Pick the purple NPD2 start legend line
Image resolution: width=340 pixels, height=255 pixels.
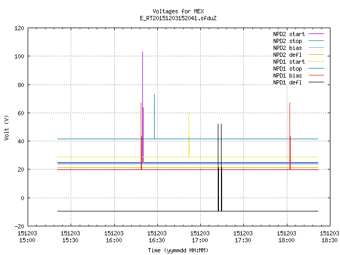pos(317,34)
